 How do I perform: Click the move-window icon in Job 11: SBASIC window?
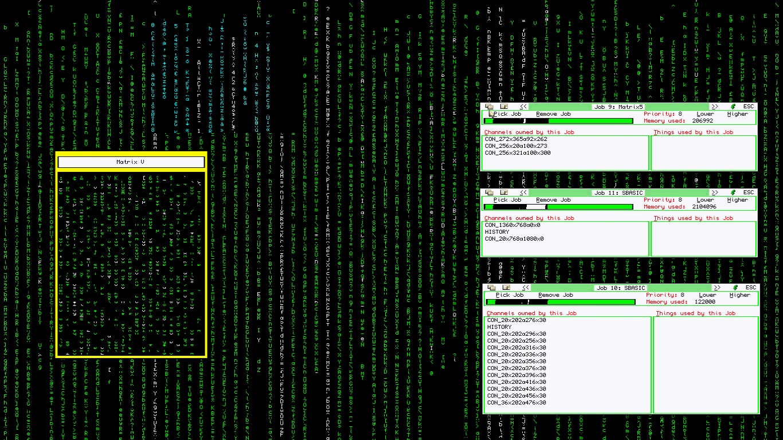[489, 192]
